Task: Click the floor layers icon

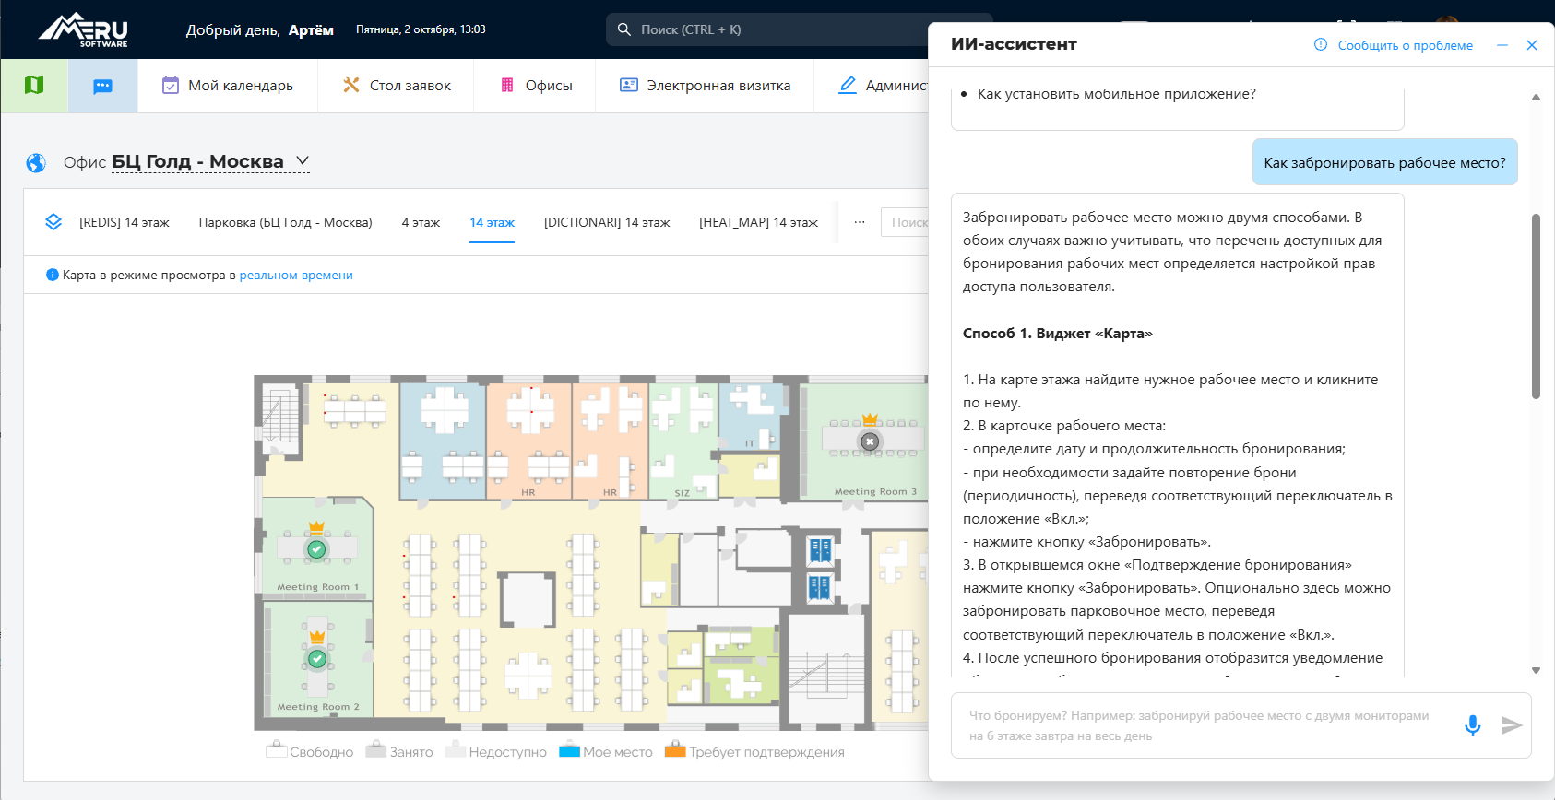Action: tap(53, 222)
